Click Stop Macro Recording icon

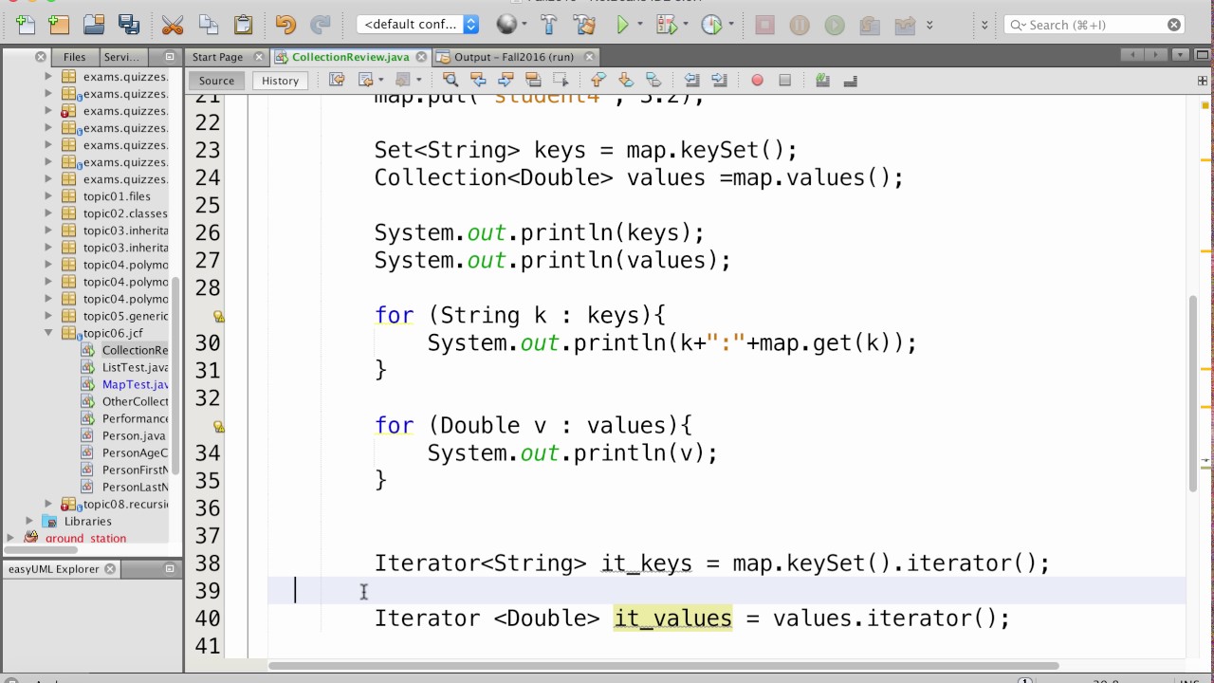(784, 81)
